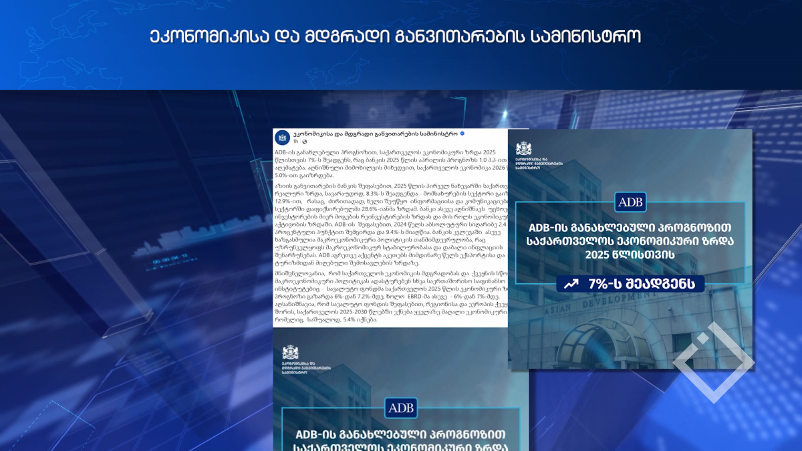Click the ministry coat of arms in right infographic
Screen dimensions: 802x451
pyautogui.click(x=525, y=148)
